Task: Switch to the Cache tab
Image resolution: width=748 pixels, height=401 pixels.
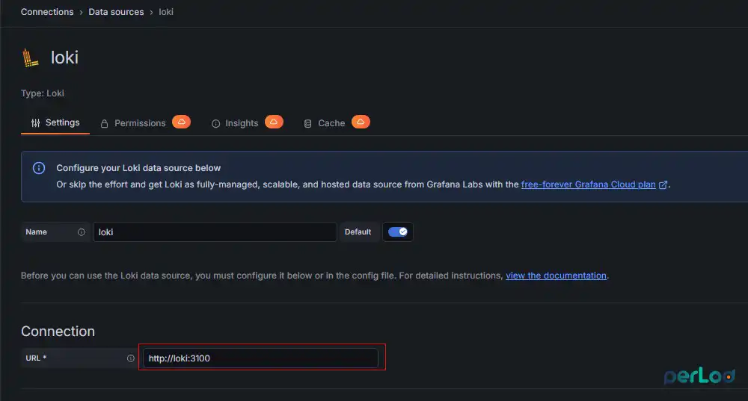Action: pyautogui.click(x=325, y=123)
